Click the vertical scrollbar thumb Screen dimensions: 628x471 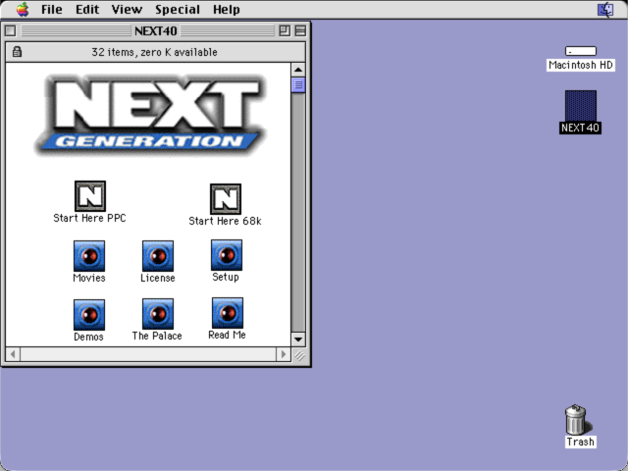298,85
